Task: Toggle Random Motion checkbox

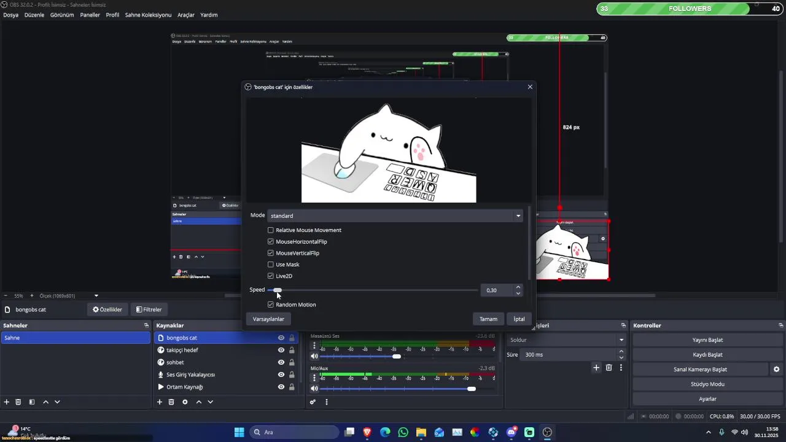Action: pyautogui.click(x=271, y=304)
